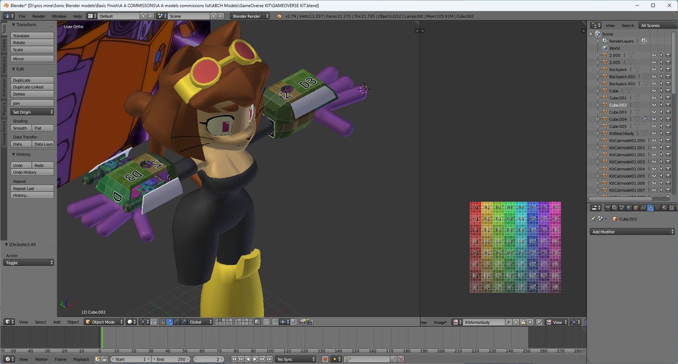The height and width of the screenshot is (364, 678).
Task: Toggle visibility eye of Backpack
Action: tap(654, 69)
